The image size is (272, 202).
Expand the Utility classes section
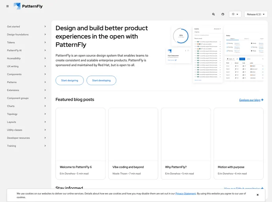[x=26, y=130]
